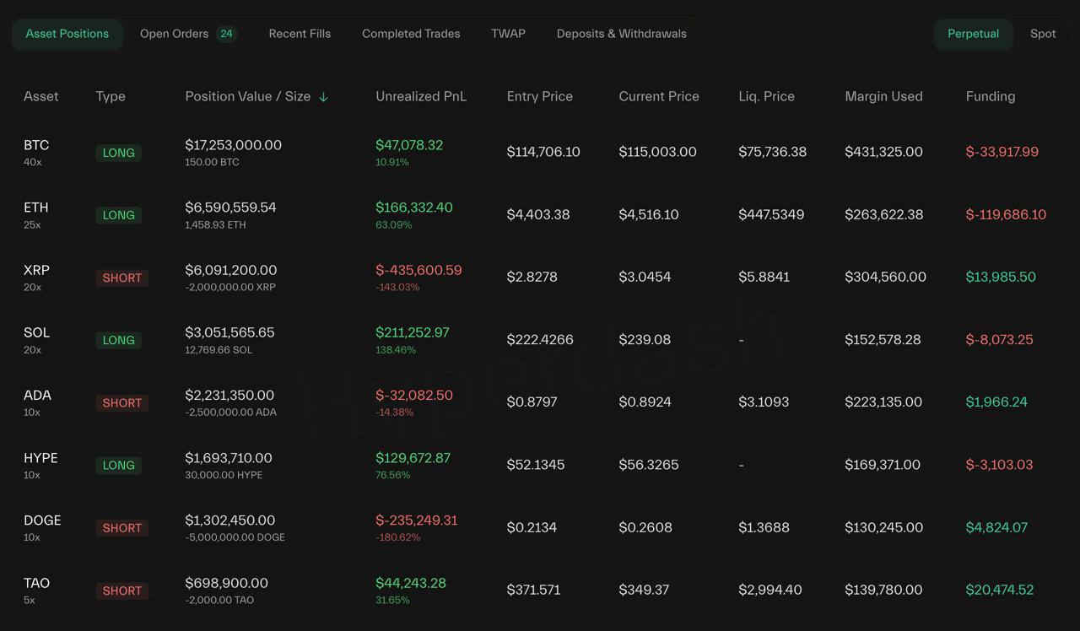Screen dimensions: 1080x631
Task: Open the TWAP tab
Action: pyautogui.click(x=508, y=34)
